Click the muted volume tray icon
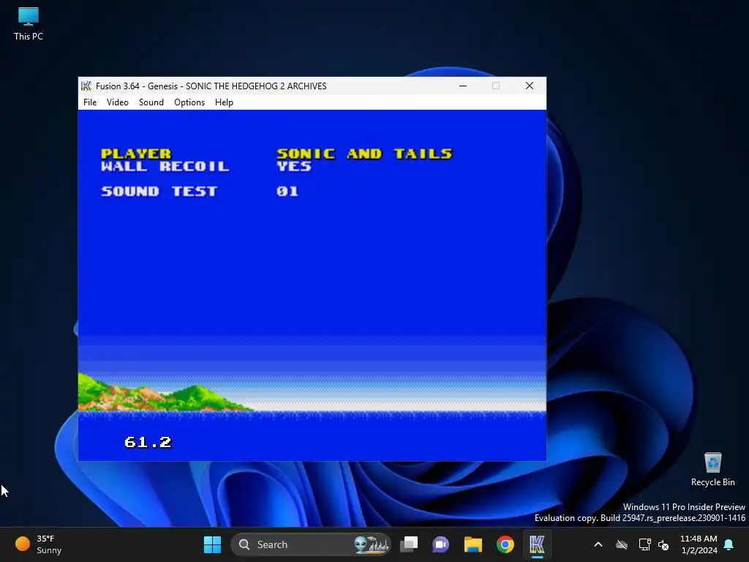This screenshot has height=562, width=749. tap(663, 544)
